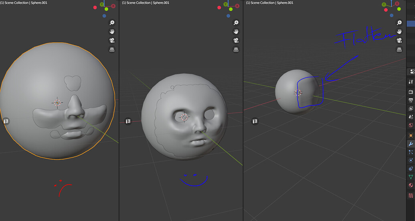The image size is (415, 221).
Task: Open the collapsed operator panel icon in middle viewport
Action: (128, 121)
